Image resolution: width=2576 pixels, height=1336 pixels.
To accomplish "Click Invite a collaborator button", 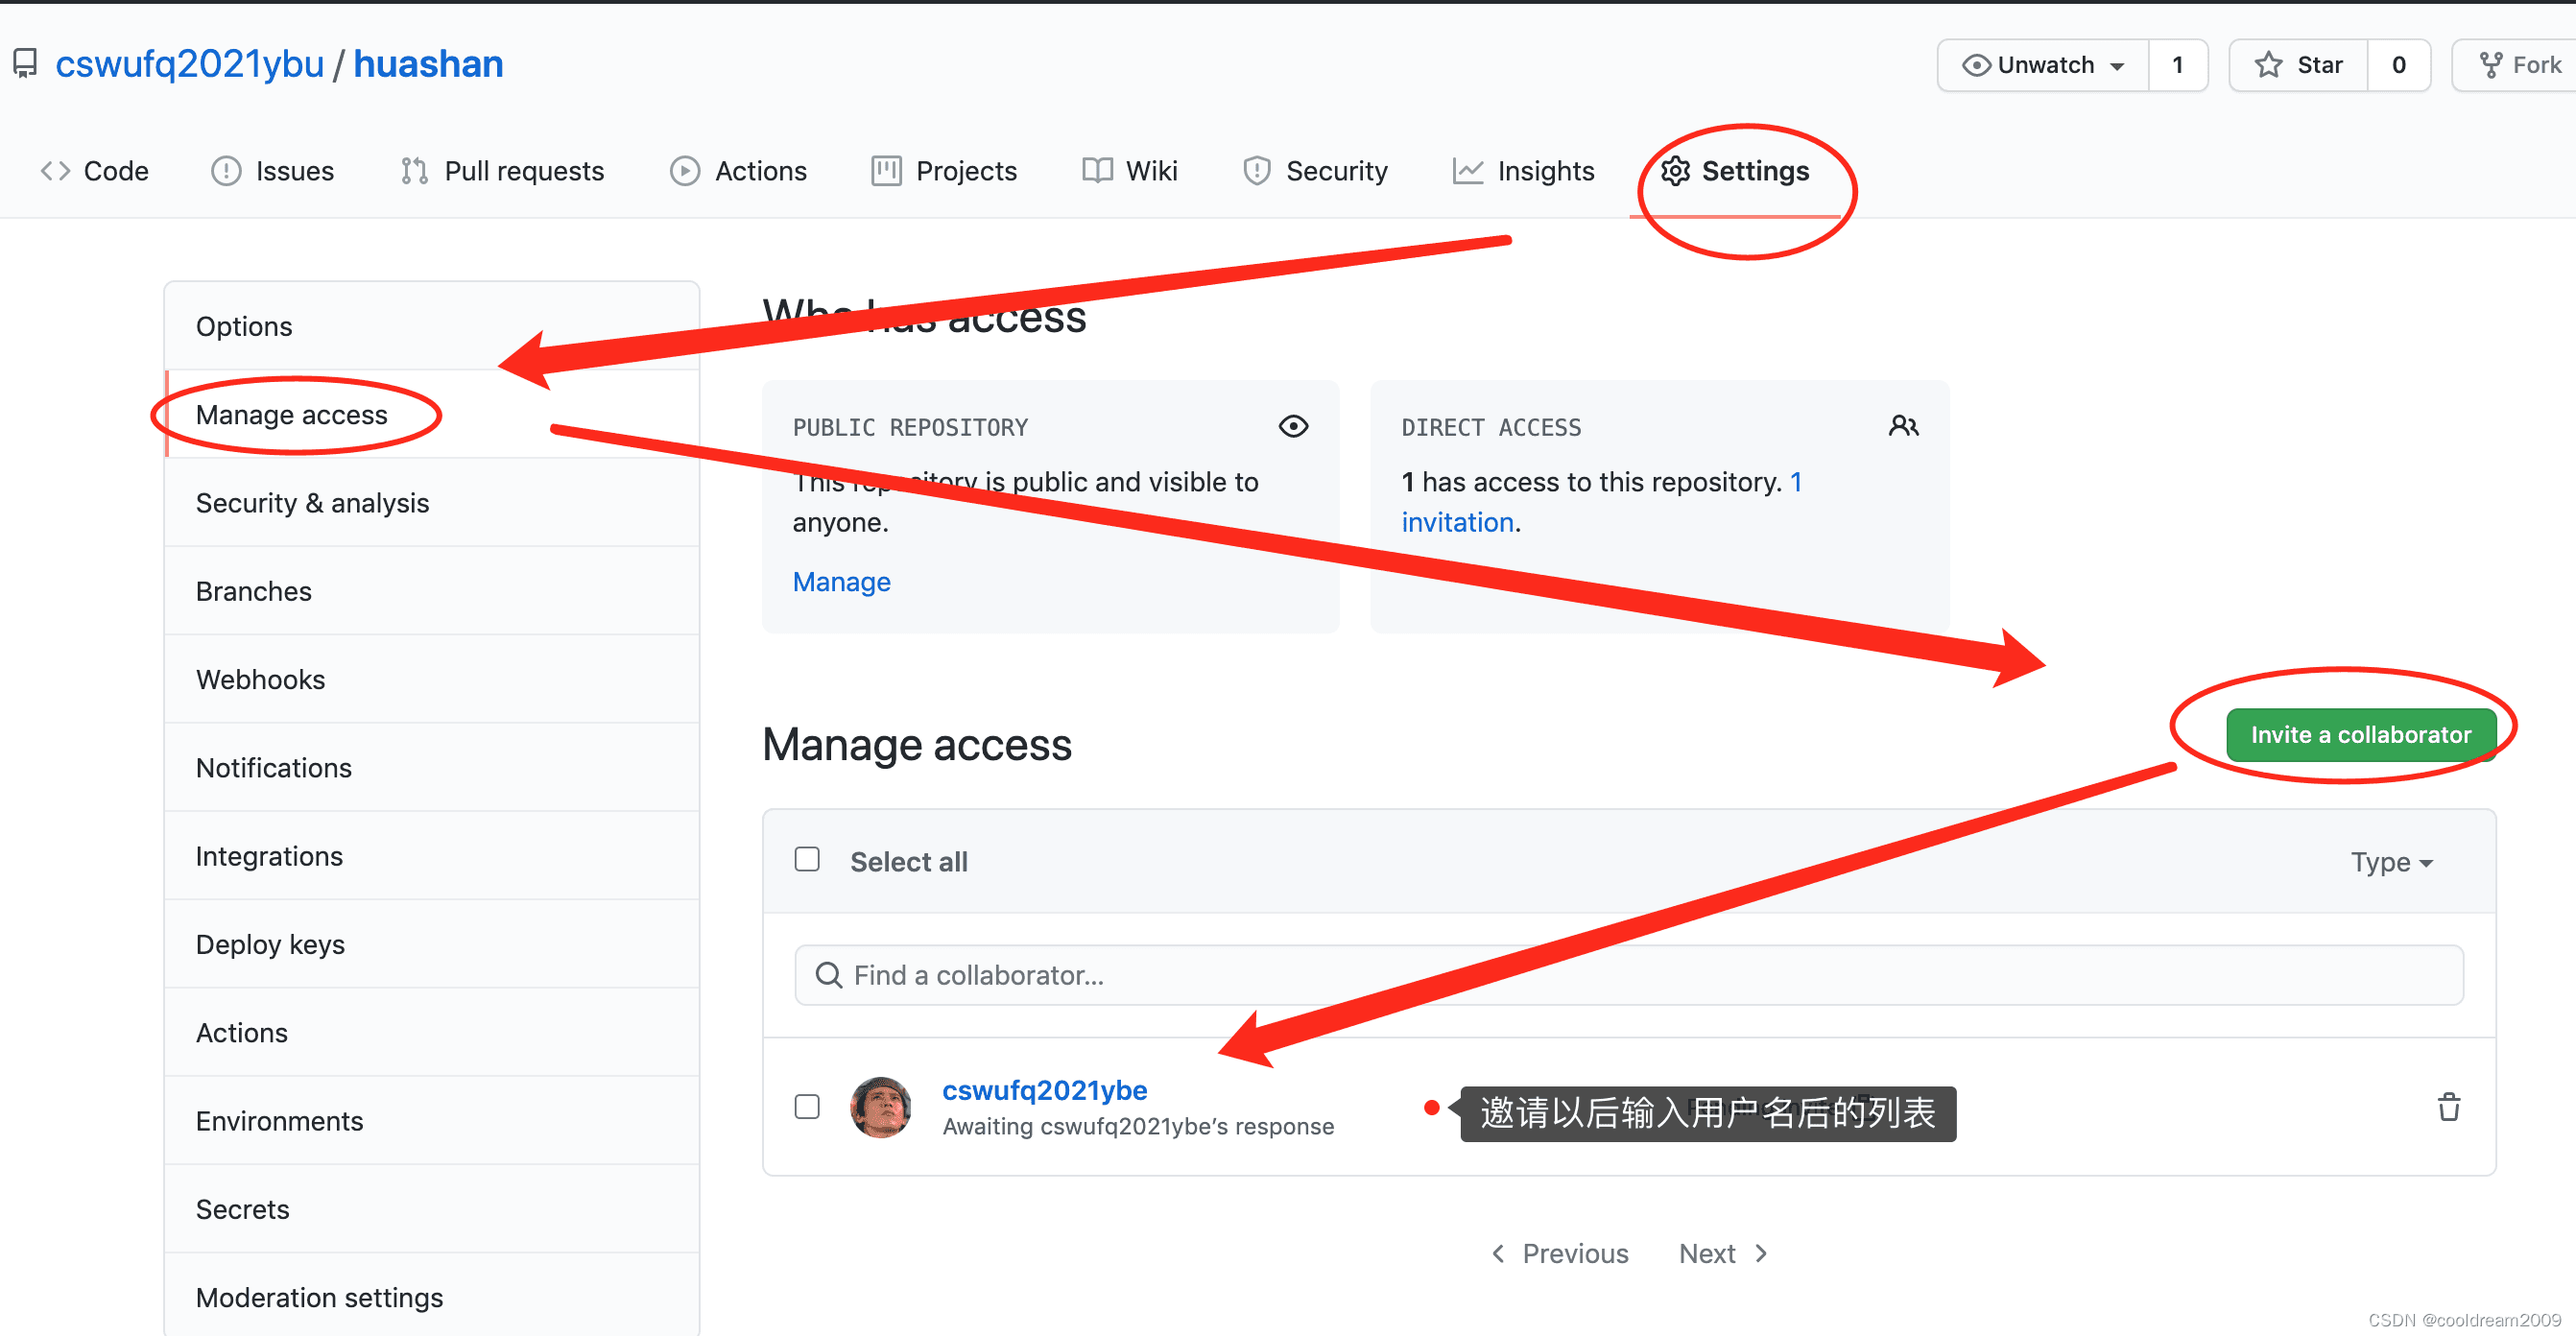I will (2361, 735).
